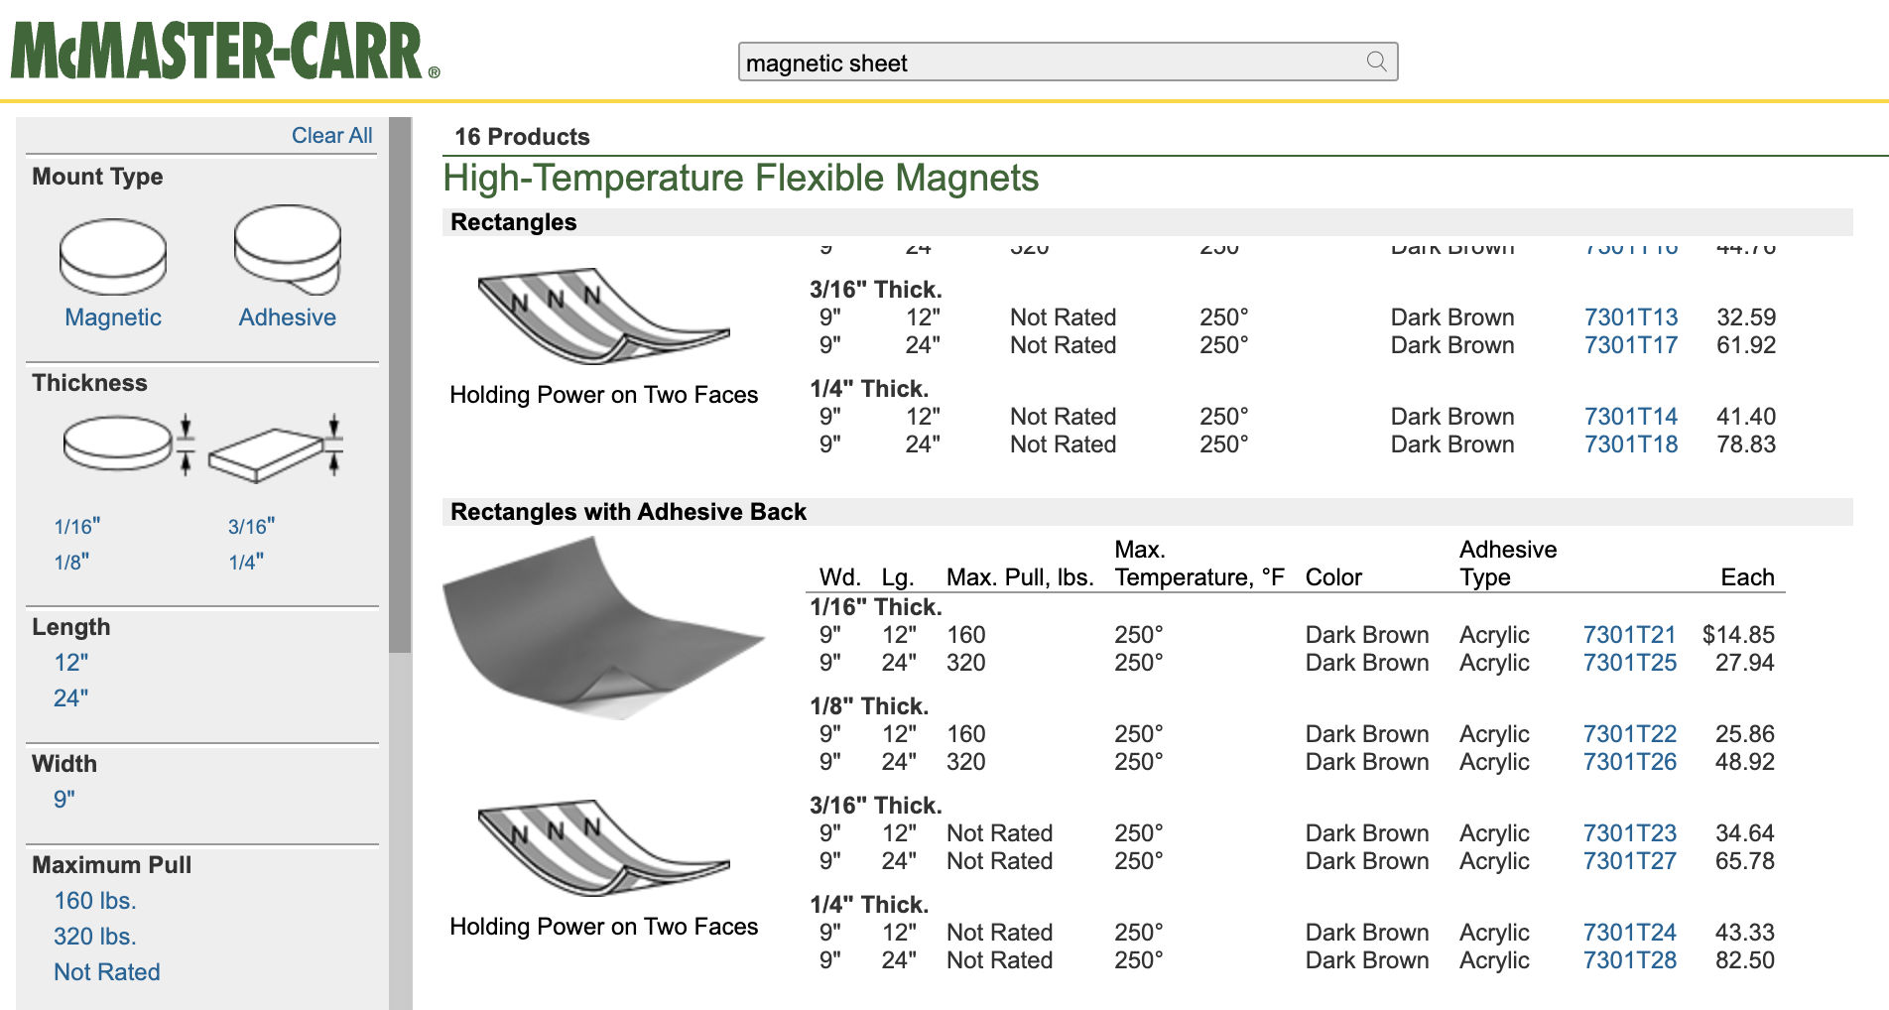Select the Adhesive mount type disc icon
1889x1010 pixels.
[288, 250]
